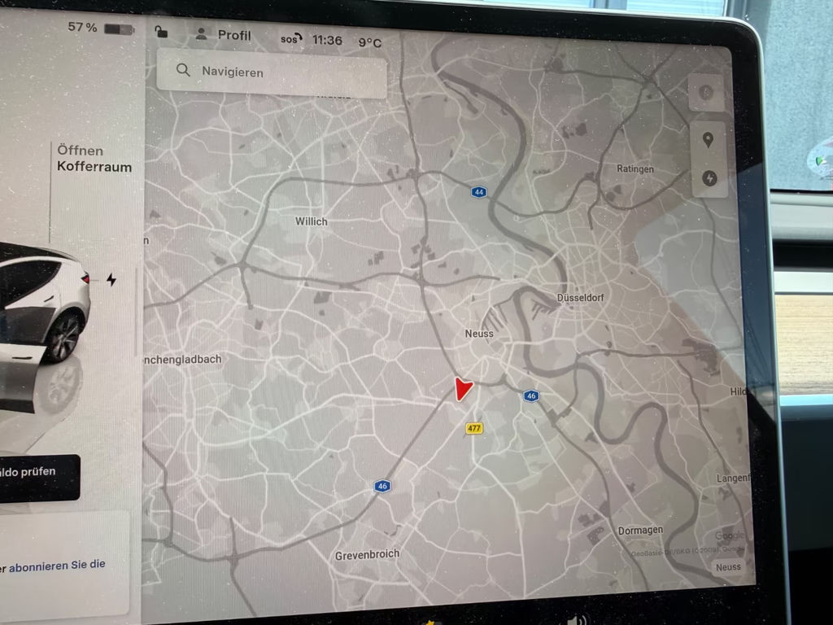Tap the red vehicle position arrow
The image size is (833, 625).
(463, 389)
